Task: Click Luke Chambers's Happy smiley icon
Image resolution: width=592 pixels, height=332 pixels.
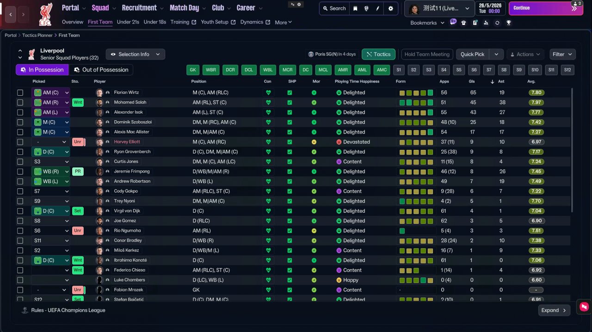Action: tap(339, 280)
